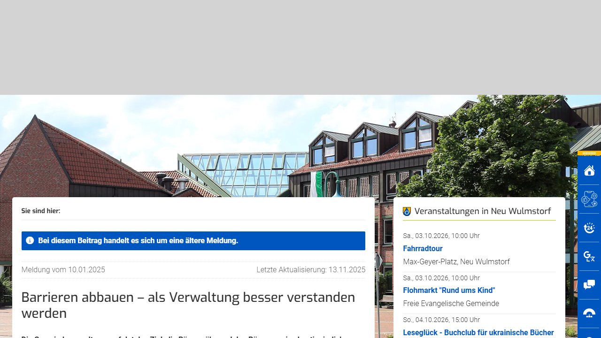This screenshot has width=601, height=338.
Task: Open the 24-hour service icon in the sidebar
Action: coord(589,228)
